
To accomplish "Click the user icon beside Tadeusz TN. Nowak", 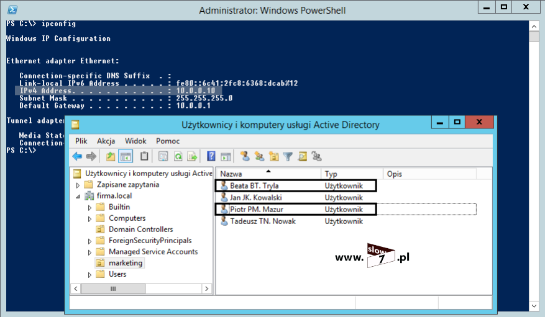I will 224,221.
